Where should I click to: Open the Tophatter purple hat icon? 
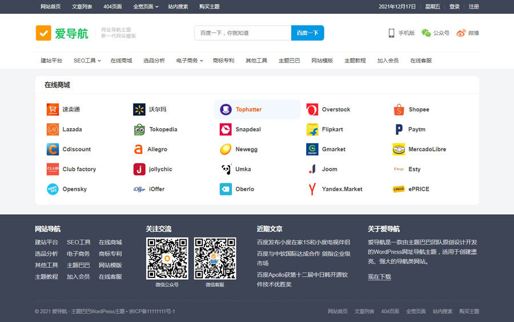(x=226, y=110)
